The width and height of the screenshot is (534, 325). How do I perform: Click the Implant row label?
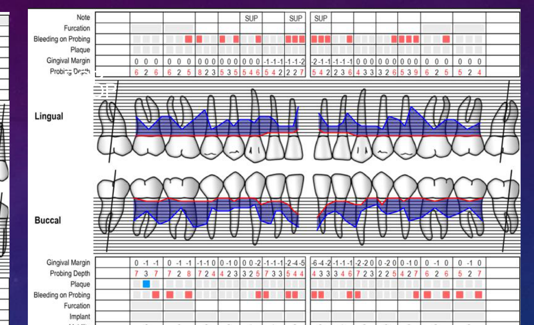80,317
